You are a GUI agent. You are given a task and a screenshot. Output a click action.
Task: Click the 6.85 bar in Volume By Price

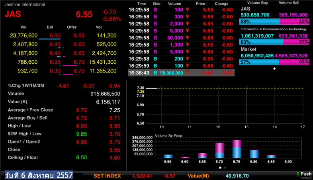coord(271,157)
